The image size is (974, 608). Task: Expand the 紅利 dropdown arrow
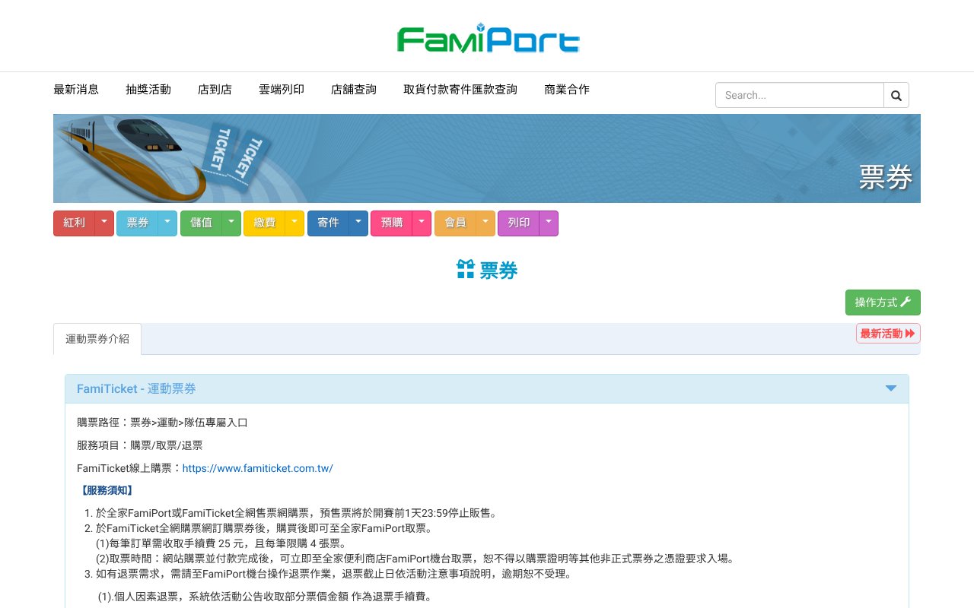(x=104, y=223)
